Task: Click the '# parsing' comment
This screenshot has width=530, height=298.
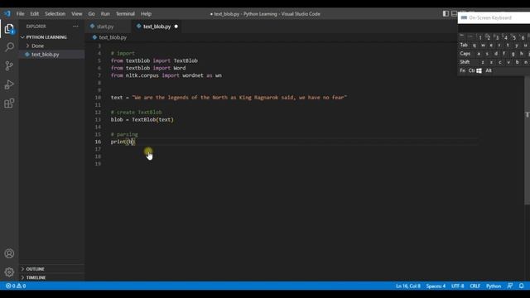Action: click(x=124, y=134)
